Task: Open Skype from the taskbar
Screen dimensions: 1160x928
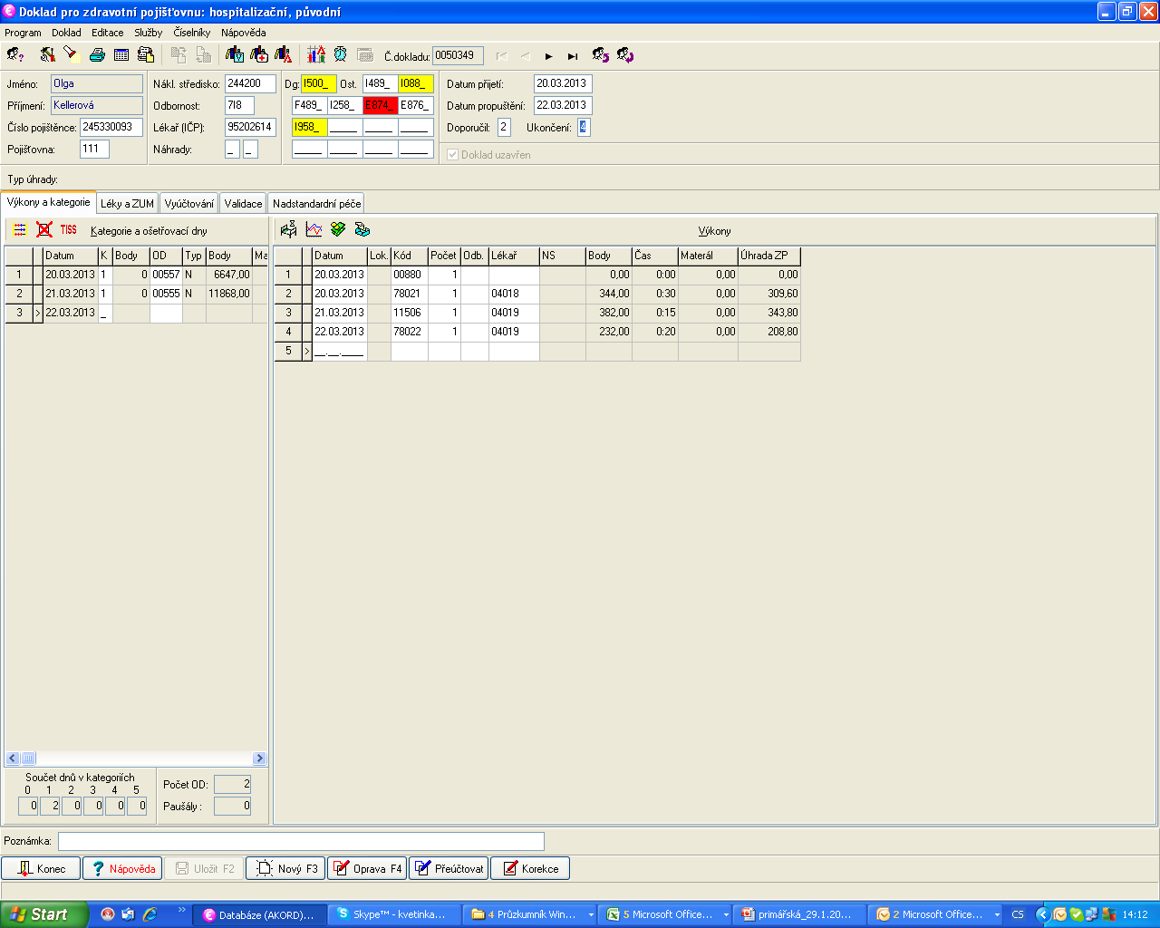Action: pyautogui.click(x=394, y=914)
